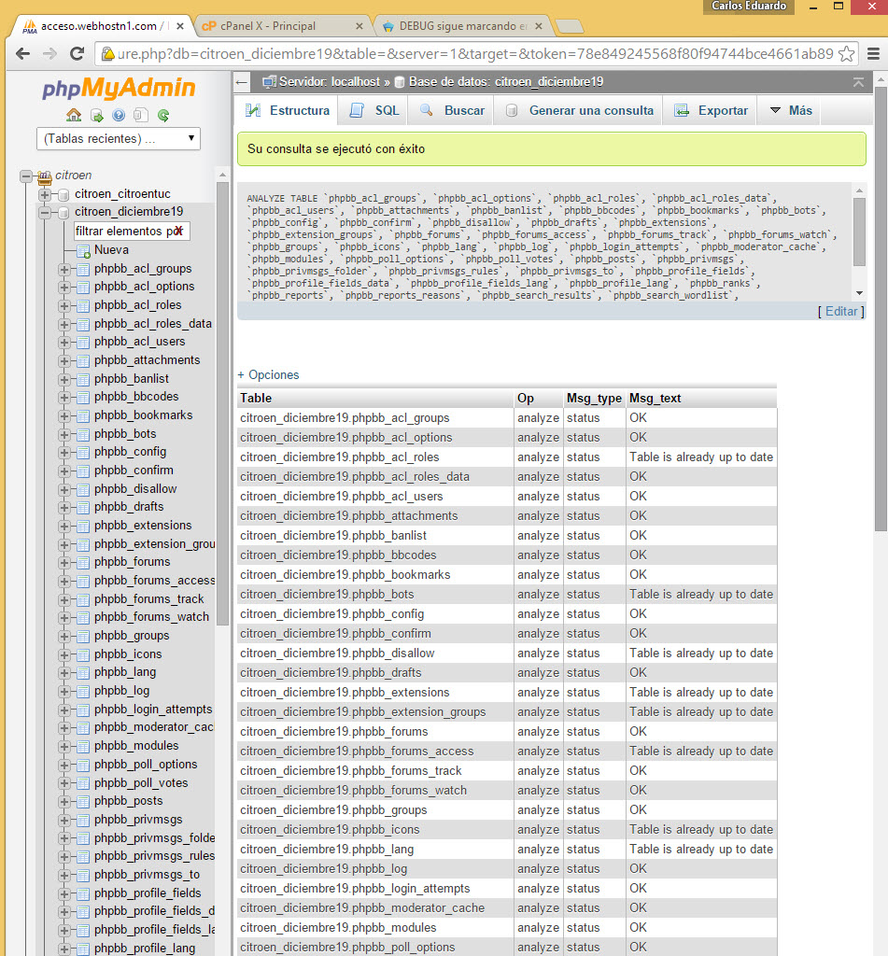888x956 pixels.
Task: Switch to the SQL tab
Action: (x=375, y=110)
